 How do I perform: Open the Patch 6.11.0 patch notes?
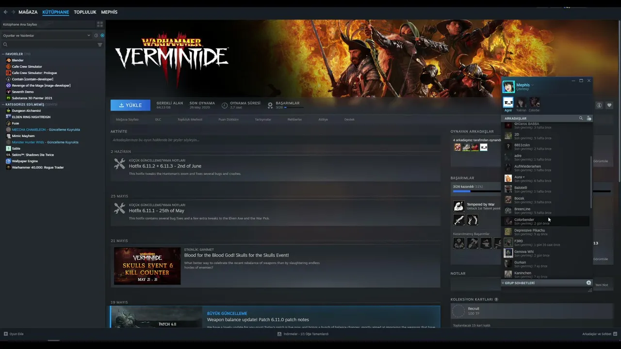258,320
